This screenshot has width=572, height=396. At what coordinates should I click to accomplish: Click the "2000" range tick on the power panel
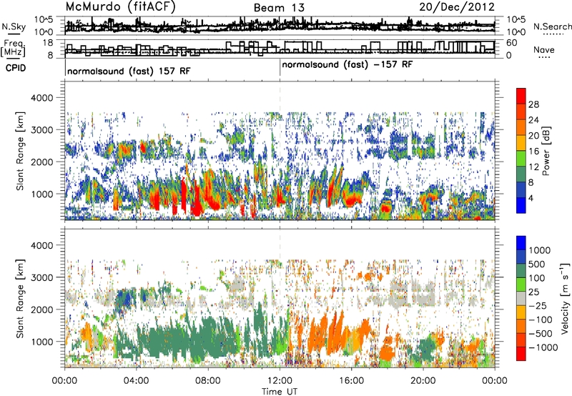(x=41, y=162)
